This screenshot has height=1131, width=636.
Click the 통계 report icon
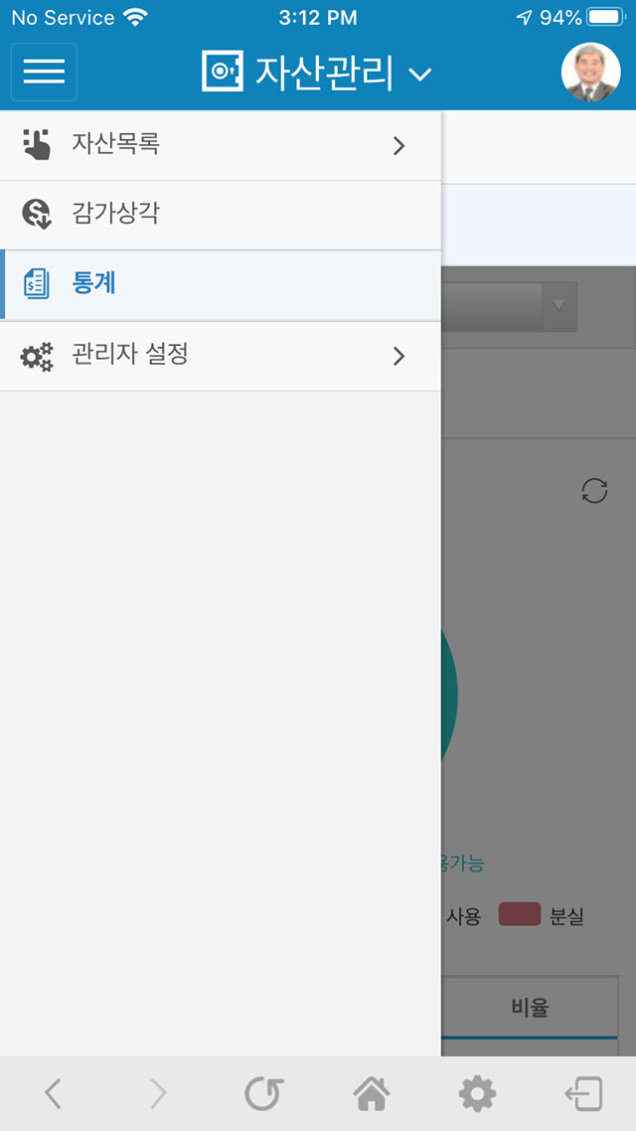point(36,284)
